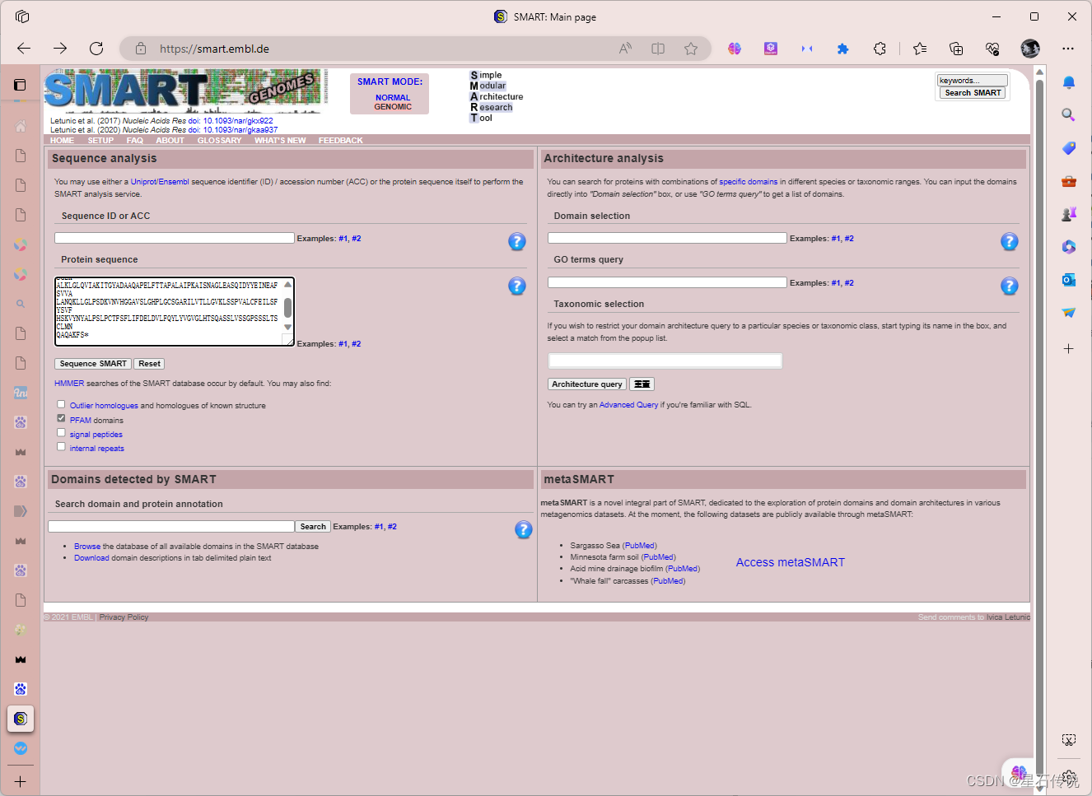The height and width of the screenshot is (796, 1092).
Task: Click the Sequence SMART button
Action: [x=93, y=364]
